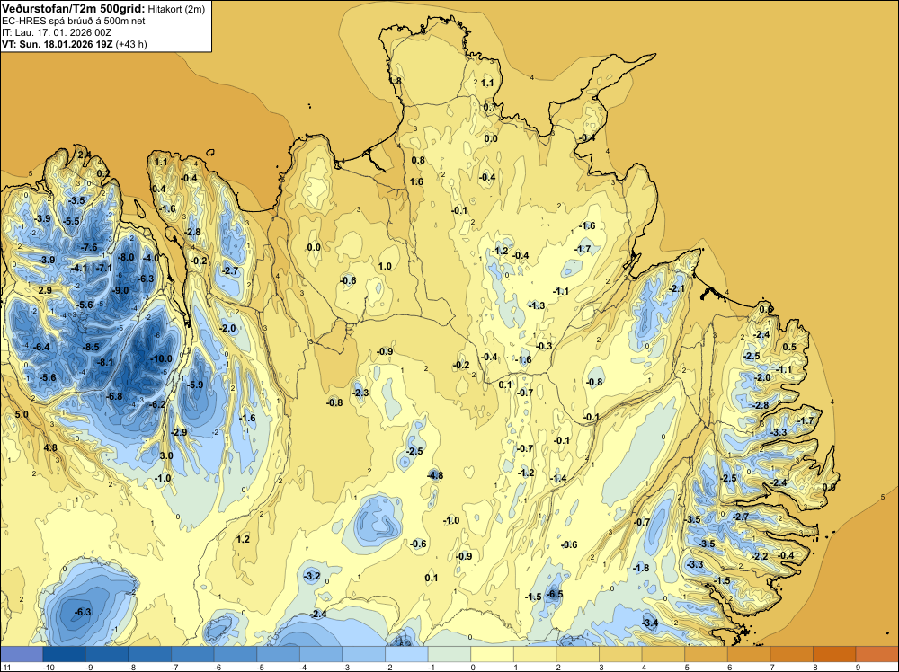Select the 'EC-HRES spá brúuð á 500m net' line
Viewport: 899px width, 672px height.
point(74,22)
